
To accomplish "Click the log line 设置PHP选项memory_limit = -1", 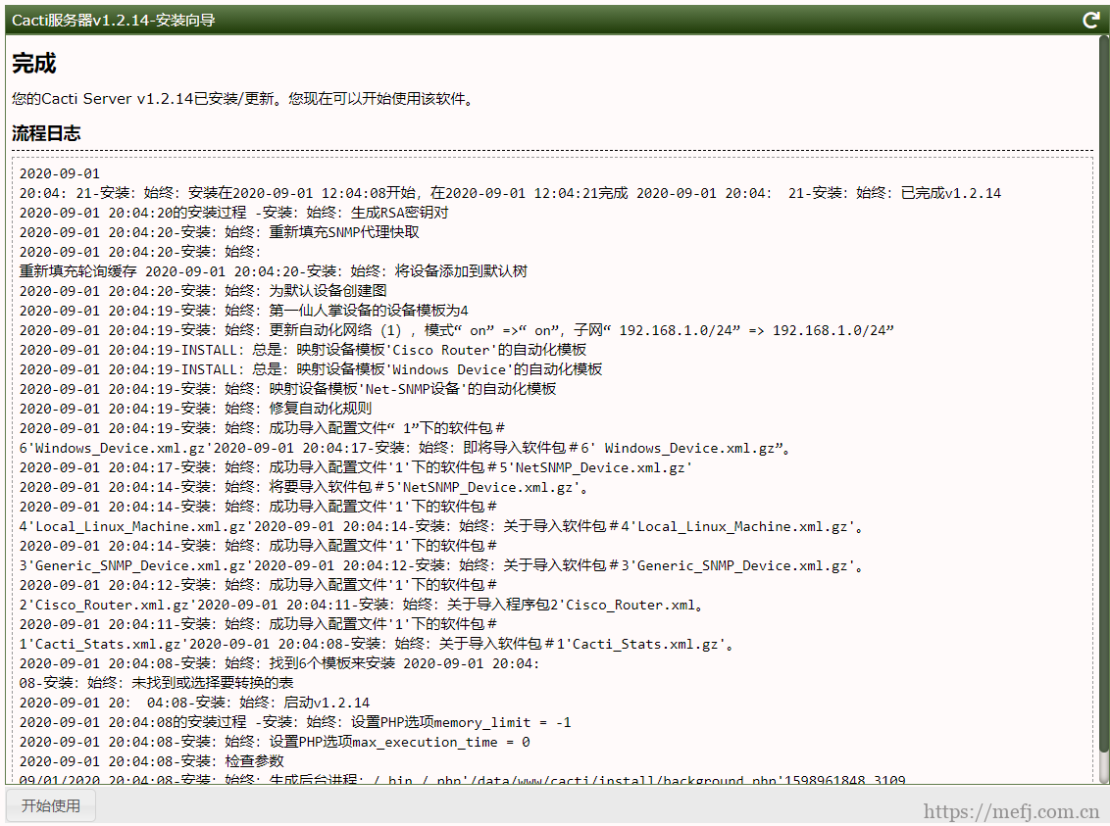I will pos(295,722).
